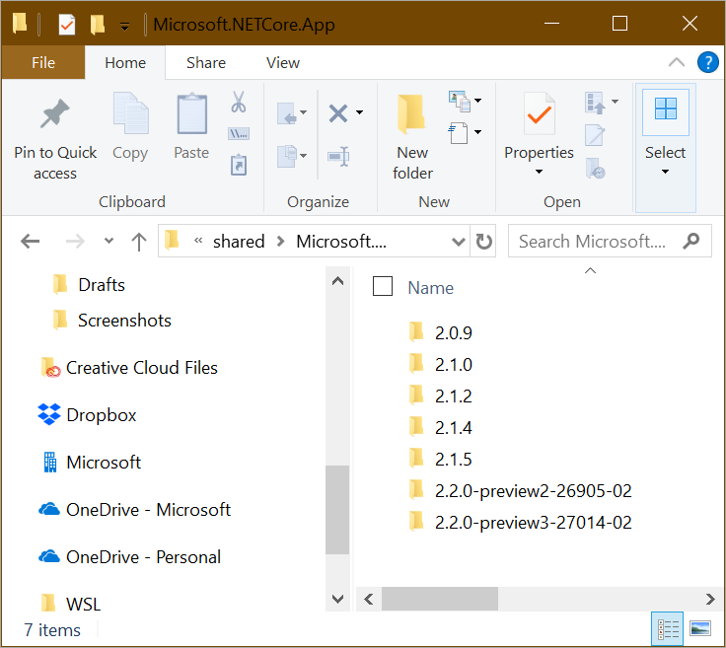726x648 pixels.
Task: Click the Copy path icon
Action: click(x=239, y=134)
